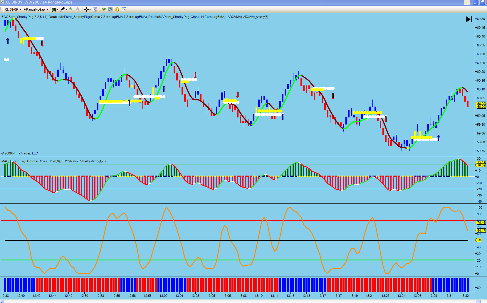Screen dimensions: 487x303
Task: Open the candlestick chart style dropdown
Action: (x=55, y=9)
